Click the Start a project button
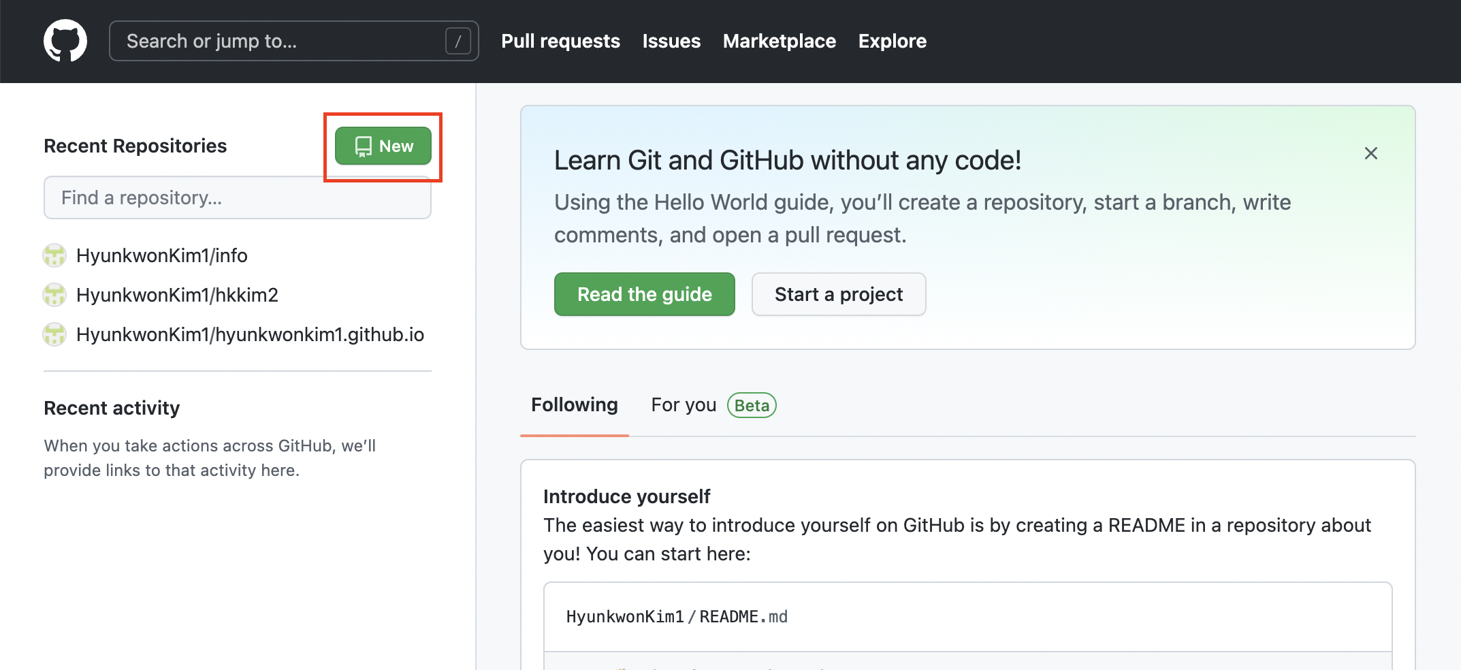This screenshot has height=670, width=1461. 839,294
